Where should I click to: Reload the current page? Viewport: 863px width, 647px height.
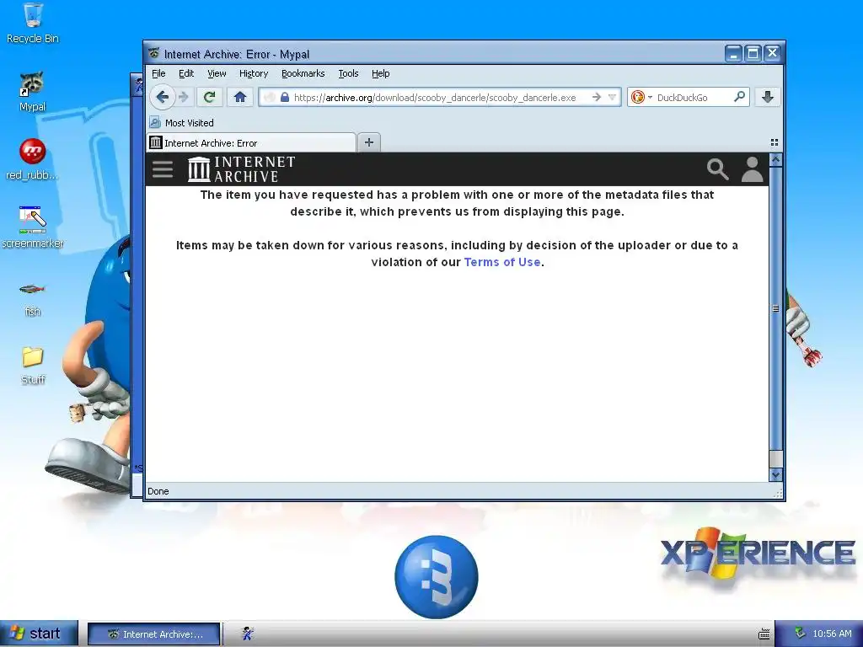tap(209, 98)
